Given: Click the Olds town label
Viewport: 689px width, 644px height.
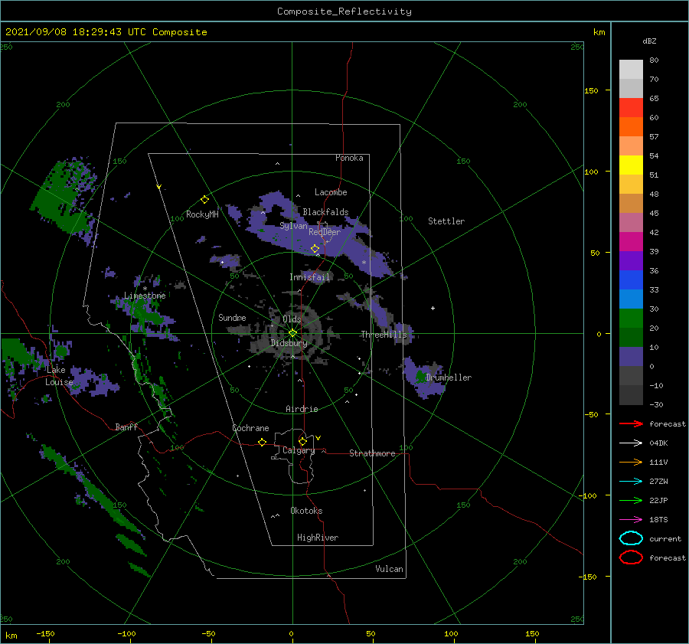Looking at the screenshot, I should click(292, 319).
